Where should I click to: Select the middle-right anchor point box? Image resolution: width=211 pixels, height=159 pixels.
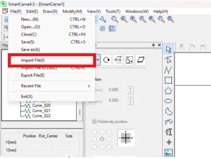point(109,139)
